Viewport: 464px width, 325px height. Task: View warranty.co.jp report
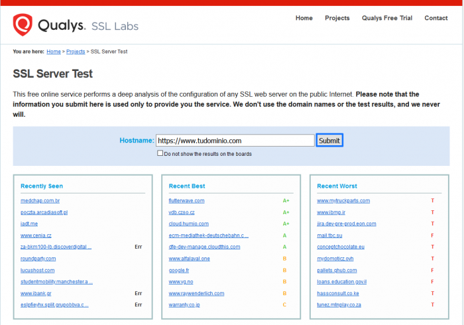click(x=184, y=305)
